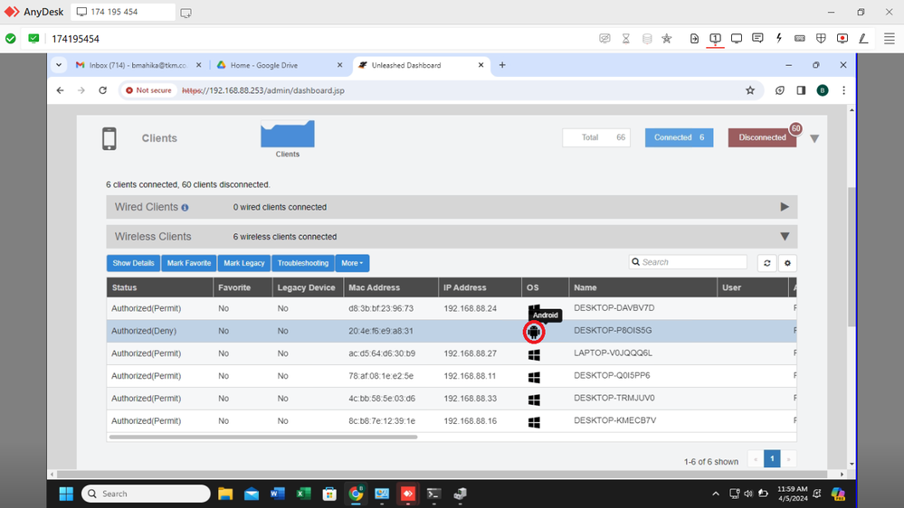904x508 pixels.
Task: Open the More dropdown button
Action: 352,263
